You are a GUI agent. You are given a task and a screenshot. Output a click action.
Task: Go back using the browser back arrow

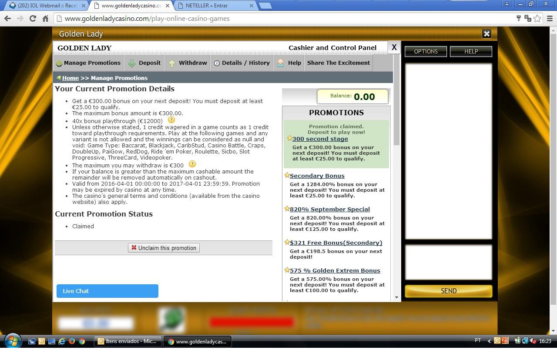(7, 18)
